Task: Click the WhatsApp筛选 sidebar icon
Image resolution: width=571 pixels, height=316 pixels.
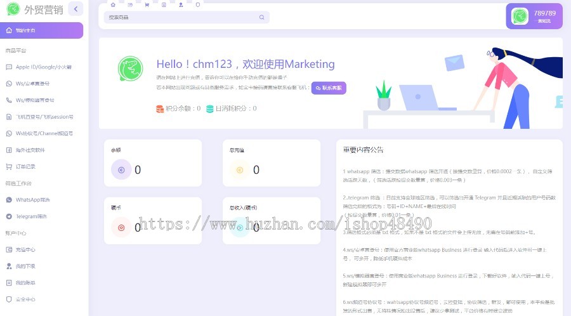Action: click(9, 200)
